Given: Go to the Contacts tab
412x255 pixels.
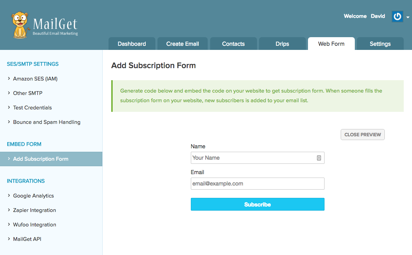Looking at the screenshot, I should point(233,44).
